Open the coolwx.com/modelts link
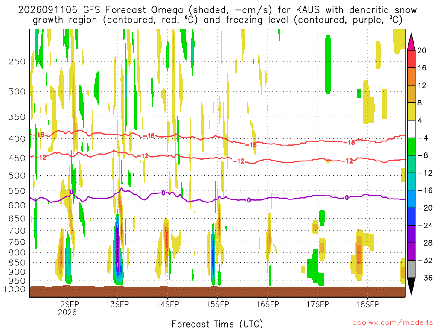 point(393,323)
